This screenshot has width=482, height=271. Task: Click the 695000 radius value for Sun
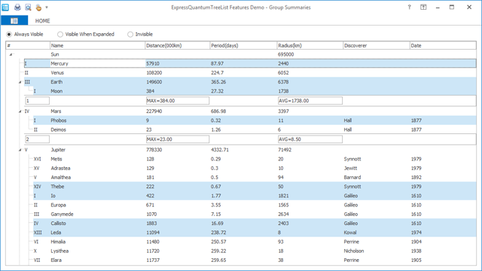click(x=286, y=54)
